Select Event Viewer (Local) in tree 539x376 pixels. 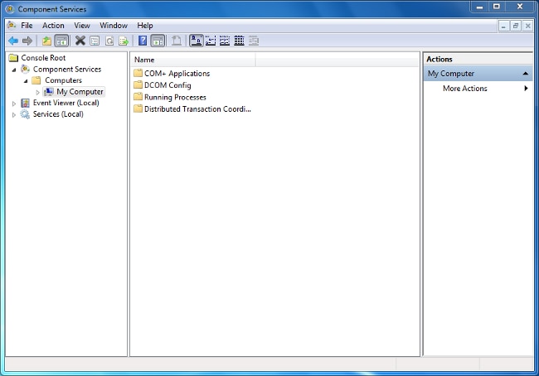pos(66,103)
